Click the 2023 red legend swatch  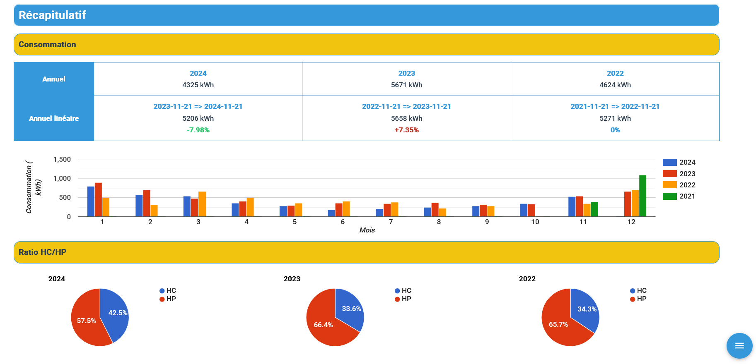coord(669,174)
